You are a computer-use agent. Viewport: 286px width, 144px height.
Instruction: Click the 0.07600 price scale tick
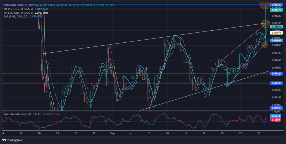276,60
